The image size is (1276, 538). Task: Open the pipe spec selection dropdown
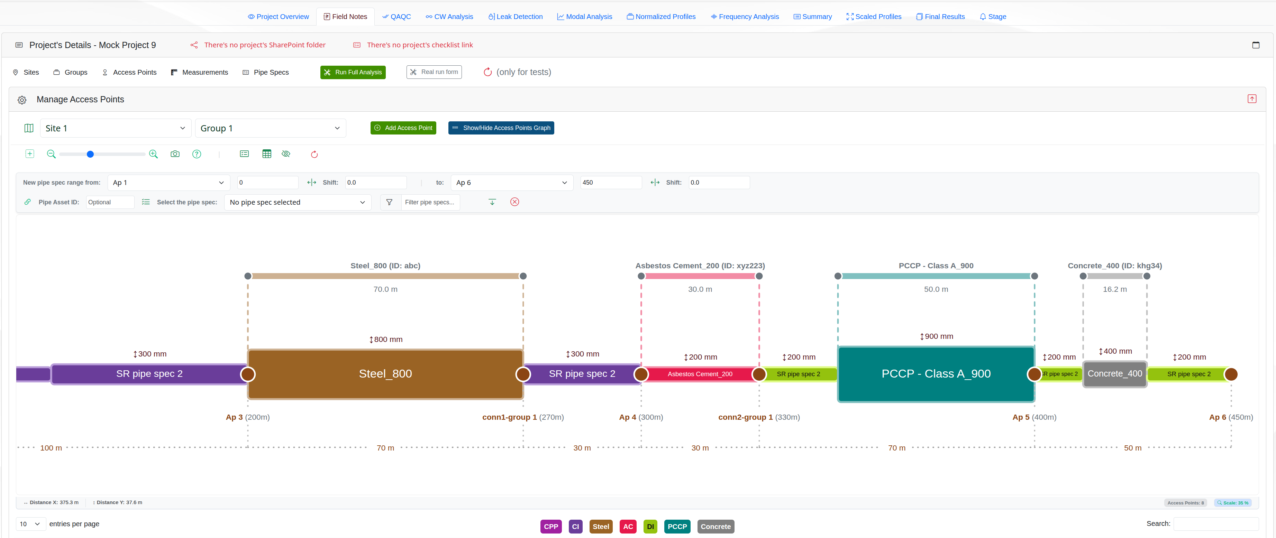pyautogui.click(x=298, y=202)
